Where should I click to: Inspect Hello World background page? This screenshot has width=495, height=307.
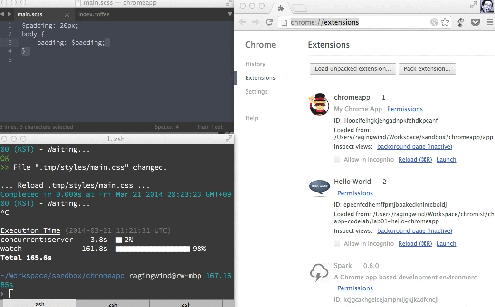point(415,230)
